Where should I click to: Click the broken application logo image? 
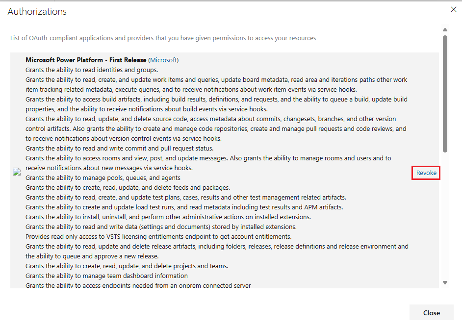tap(17, 172)
